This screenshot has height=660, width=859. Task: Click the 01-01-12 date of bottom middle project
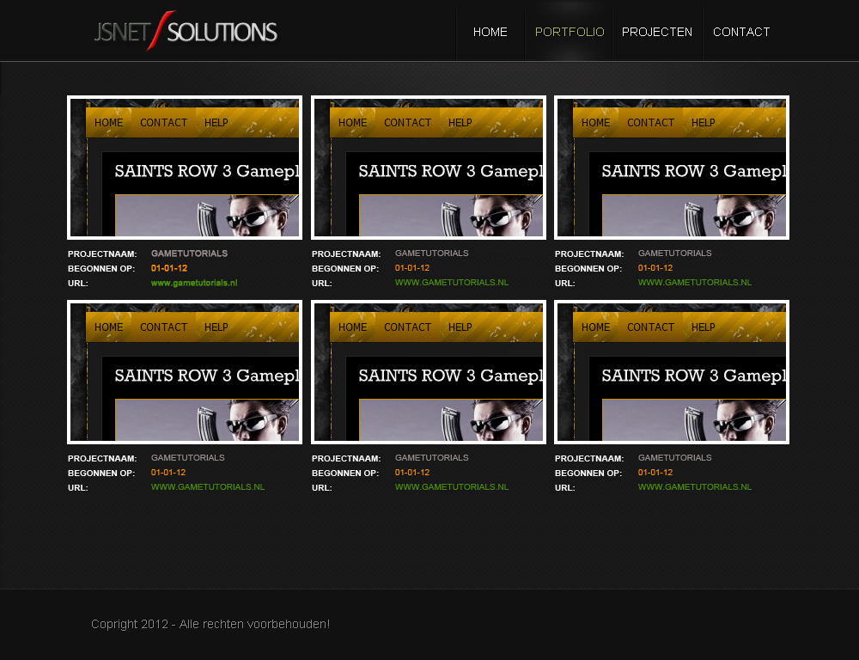[x=412, y=473]
